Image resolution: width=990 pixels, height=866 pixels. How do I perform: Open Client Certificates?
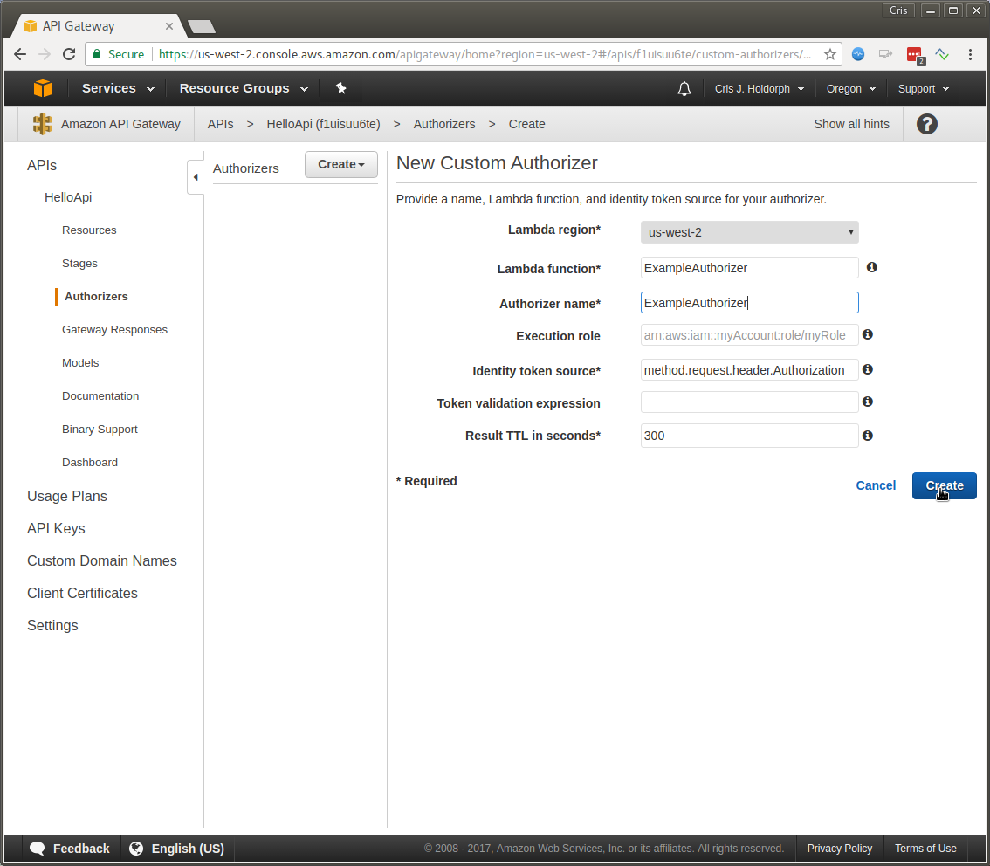click(82, 594)
